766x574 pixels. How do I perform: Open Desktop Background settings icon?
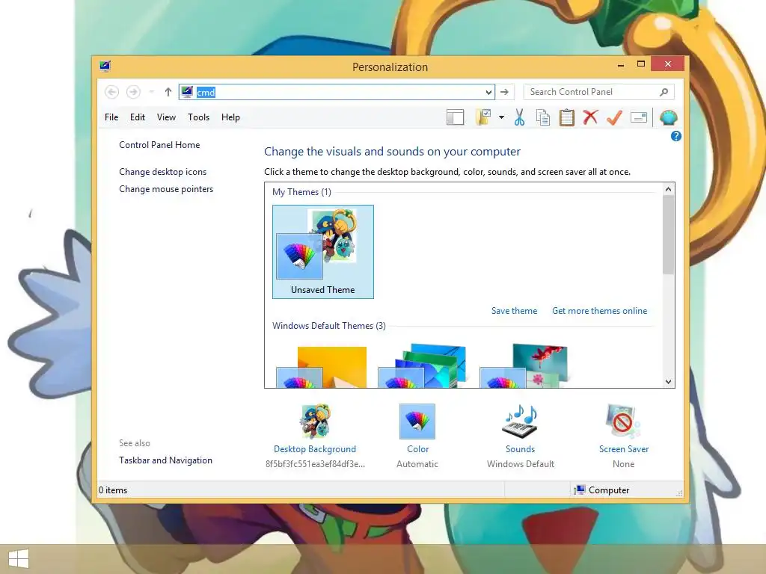click(x=315, y=422)
